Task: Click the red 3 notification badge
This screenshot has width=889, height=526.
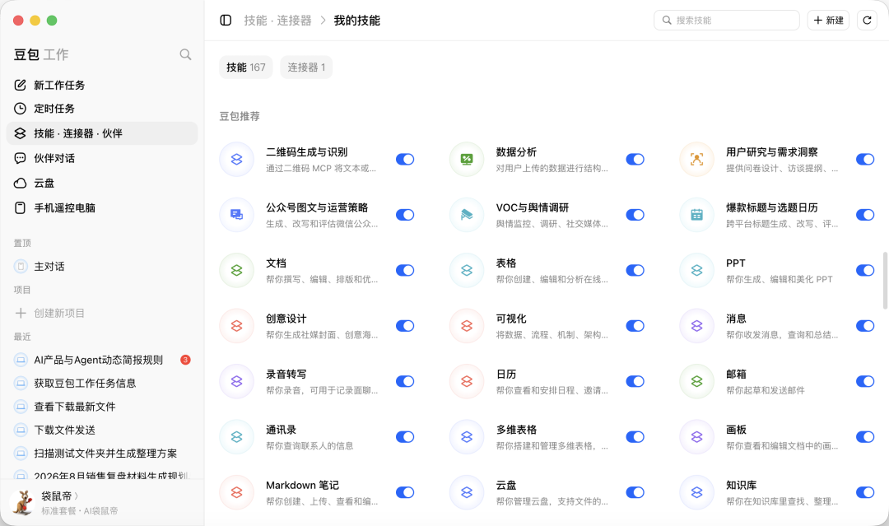Action: (x=185, y=360)
